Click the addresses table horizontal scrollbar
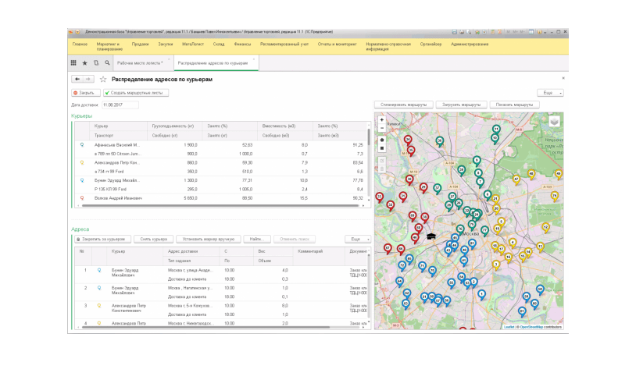 pyautogui.click(x=206, y=327)
